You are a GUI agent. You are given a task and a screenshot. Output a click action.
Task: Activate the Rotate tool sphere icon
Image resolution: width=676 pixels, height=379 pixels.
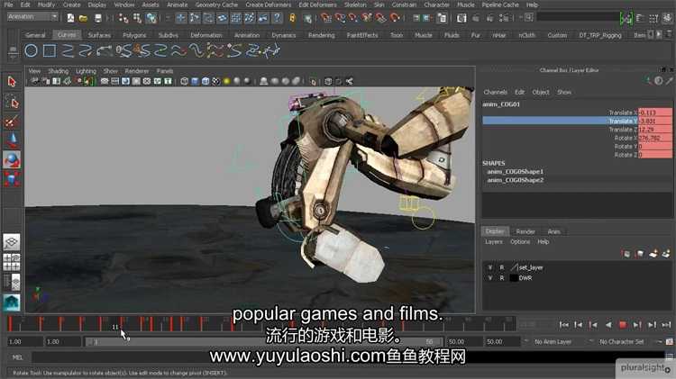click(12, 159)
